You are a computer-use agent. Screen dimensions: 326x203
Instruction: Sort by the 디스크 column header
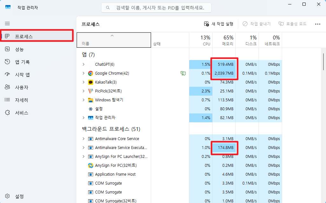point(247,40)
